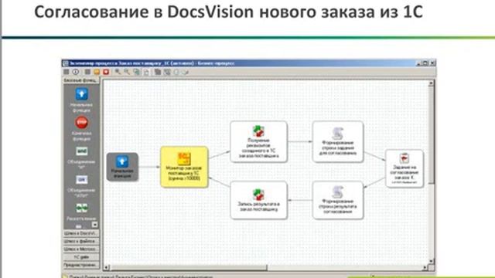
Task: Select red STOP Конечная функция palette icon
Action: point(81,122)
